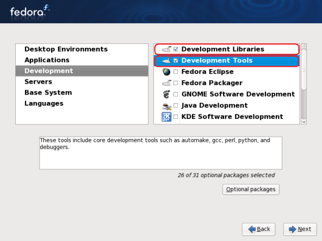Click the GNOME foot icon
Screen dimensions: 322x241
point(166,94)
